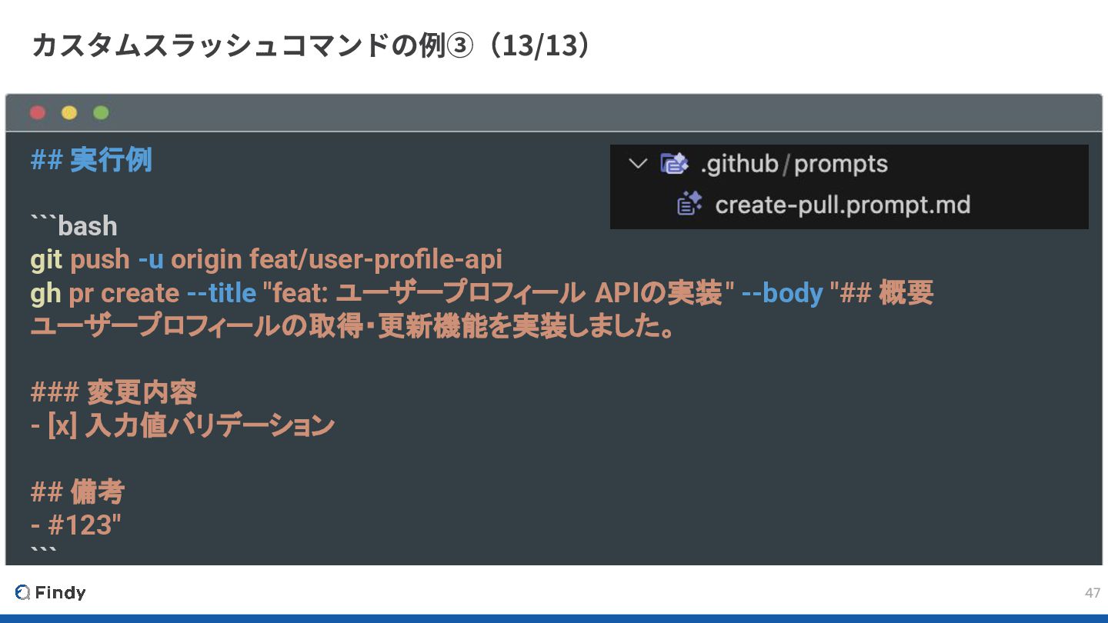Select the '## 実行例' heading

[x=91, y=160]
